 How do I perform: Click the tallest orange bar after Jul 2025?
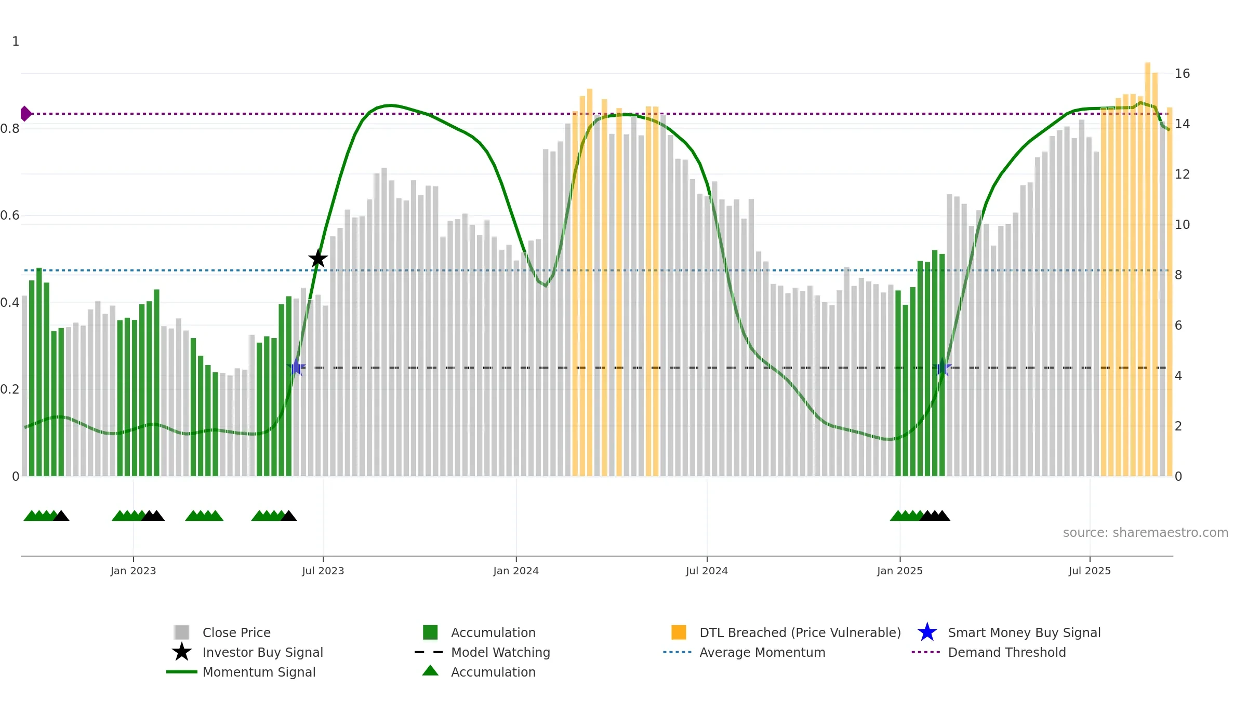click(x=1147, y=269)
